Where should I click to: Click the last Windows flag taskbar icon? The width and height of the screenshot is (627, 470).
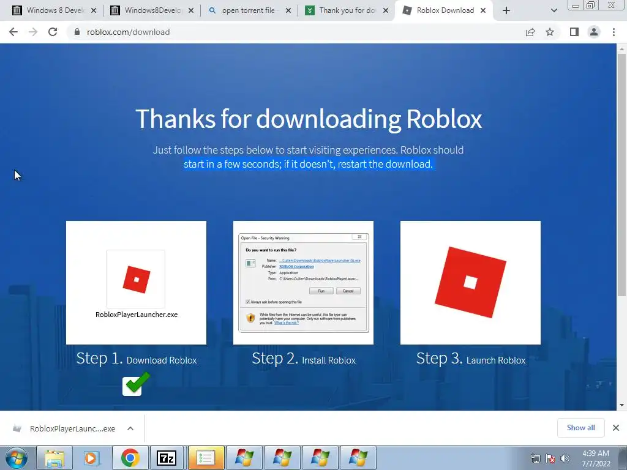[358, 458]
